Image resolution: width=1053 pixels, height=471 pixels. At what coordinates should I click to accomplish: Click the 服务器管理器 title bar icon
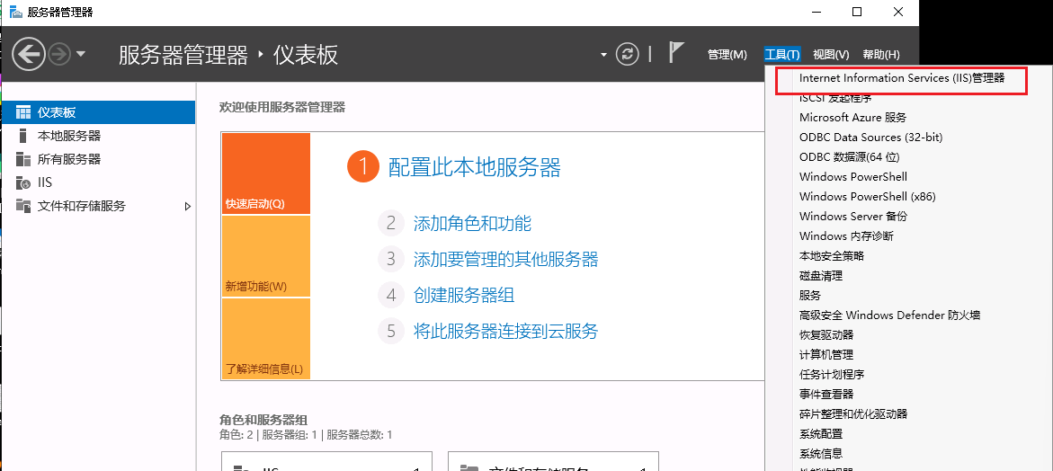(14, 12)
